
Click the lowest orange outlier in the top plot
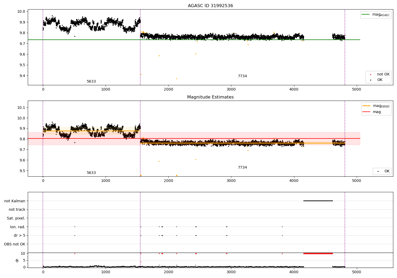point(177,79)
